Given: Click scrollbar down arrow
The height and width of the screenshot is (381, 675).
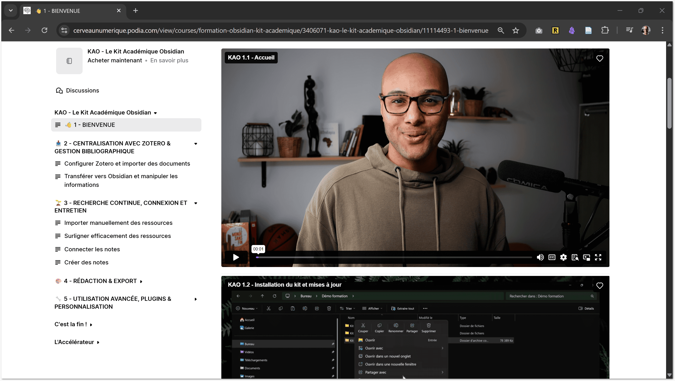Looking at the screenshot, I should pyautogui.click(x=669, y=375).
